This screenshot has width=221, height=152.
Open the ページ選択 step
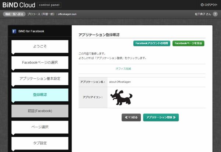(40, 127)
